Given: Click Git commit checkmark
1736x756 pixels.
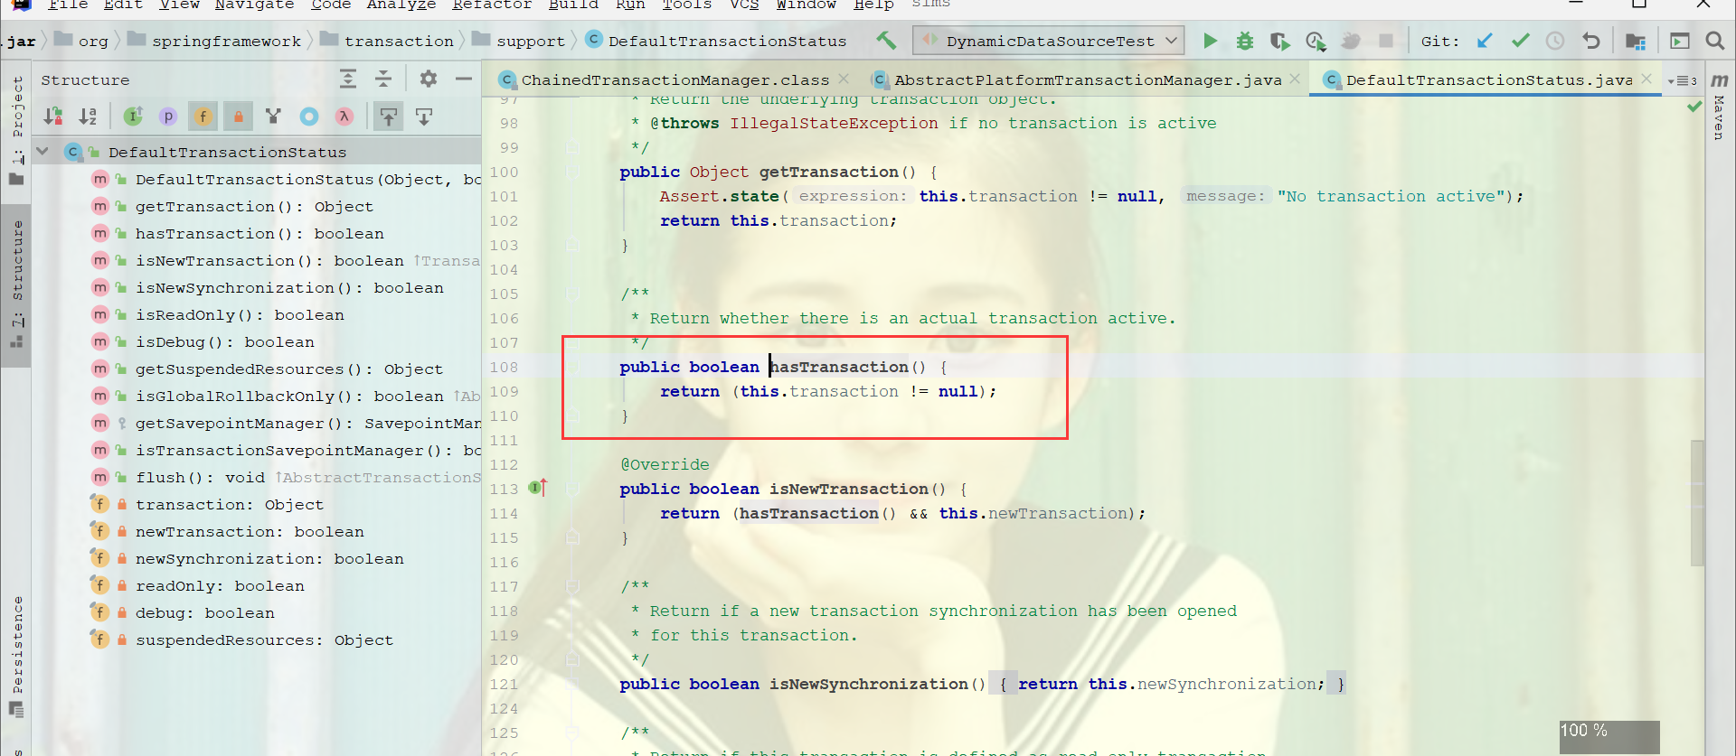Looking at the screenshot, I should (x=1521, y=41).
